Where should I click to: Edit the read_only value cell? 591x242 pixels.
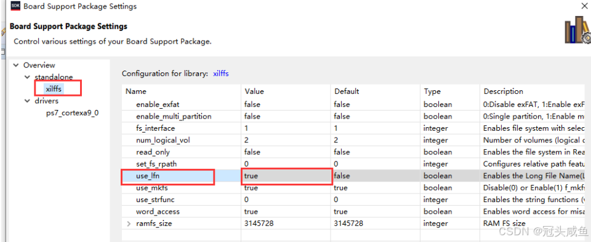[286, 152]
